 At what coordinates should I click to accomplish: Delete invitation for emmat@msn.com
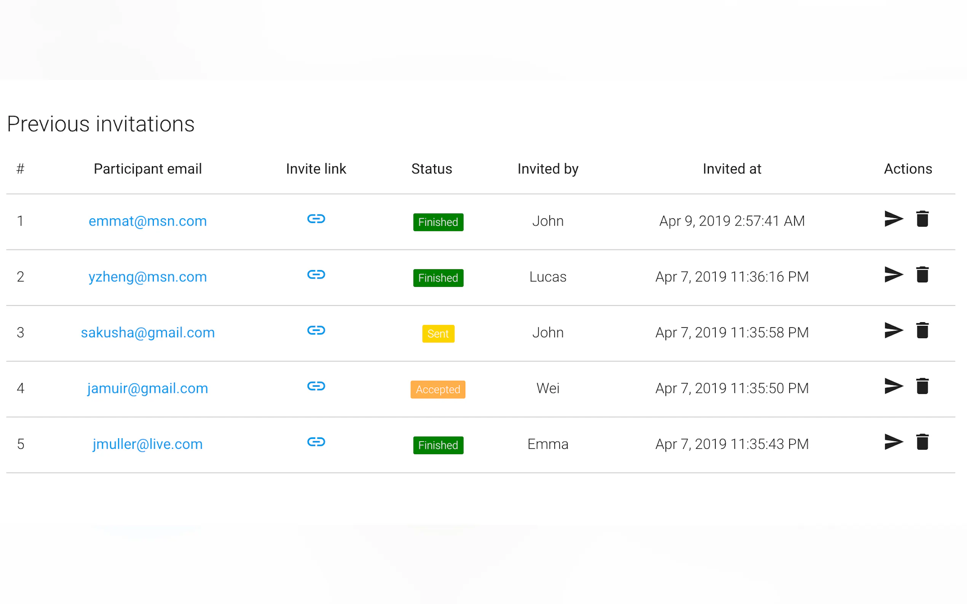click(x=922, y=218)
